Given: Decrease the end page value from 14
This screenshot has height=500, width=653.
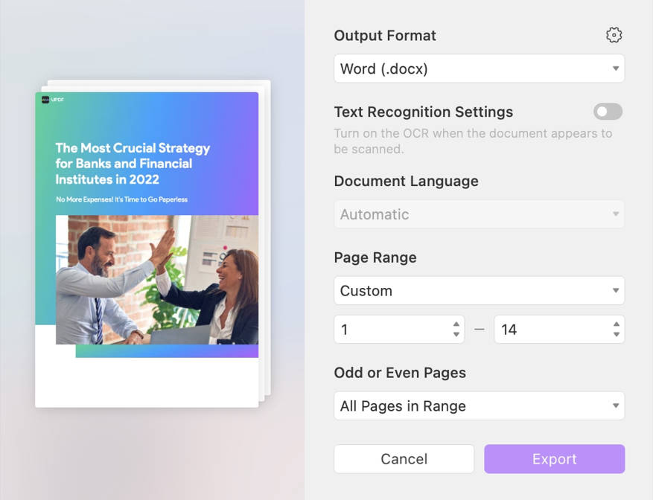Looking at the screenshot, I should click(x=616, y=333).
